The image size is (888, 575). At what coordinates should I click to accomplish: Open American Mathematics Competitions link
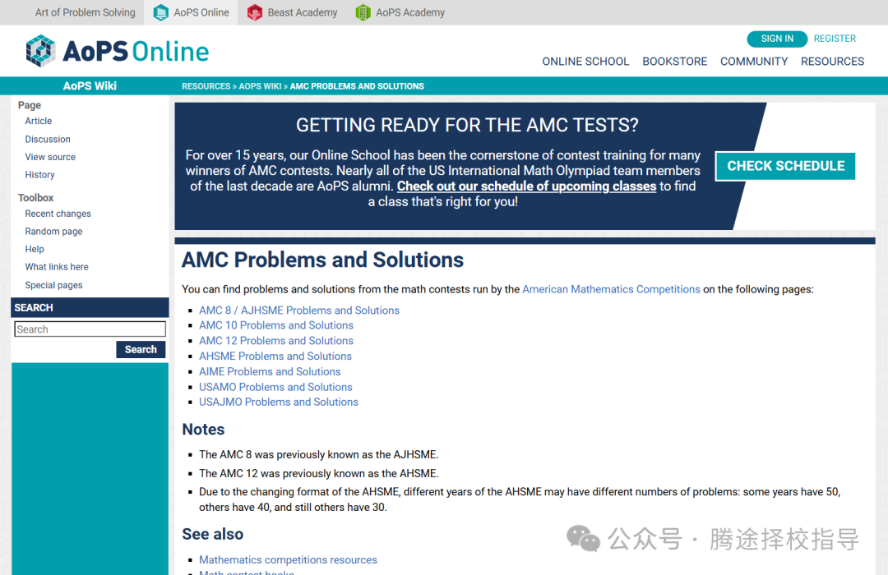click(611, 289)
